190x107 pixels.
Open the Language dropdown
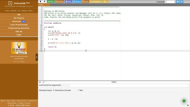click(170, 2)
